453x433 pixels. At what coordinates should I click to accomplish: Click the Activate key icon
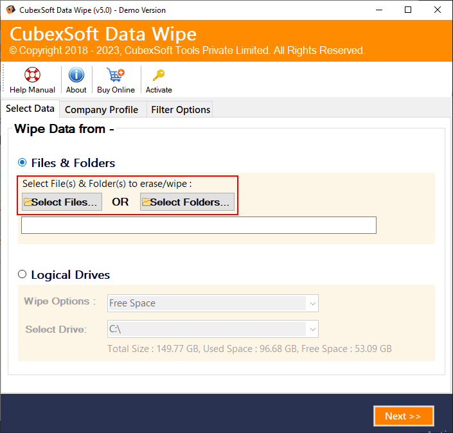159,75
